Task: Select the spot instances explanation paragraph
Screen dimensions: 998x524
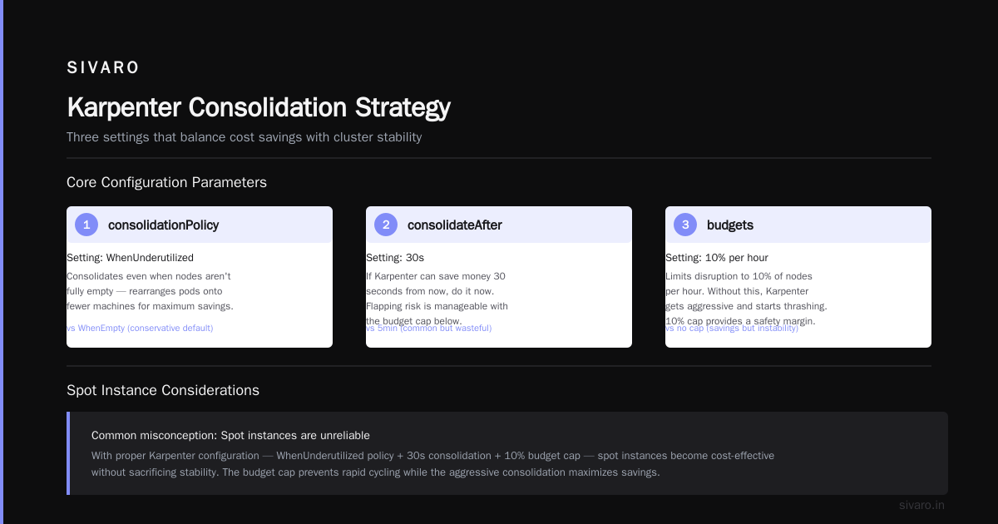Action: pos(432,464)
